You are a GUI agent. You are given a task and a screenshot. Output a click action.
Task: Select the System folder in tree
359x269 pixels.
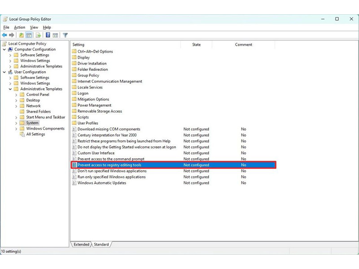click(32, 123)
